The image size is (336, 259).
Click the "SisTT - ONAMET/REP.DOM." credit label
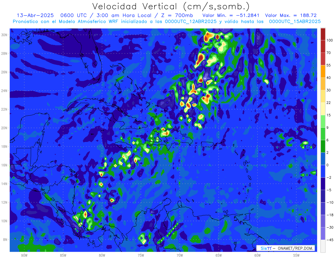(285, 248)
